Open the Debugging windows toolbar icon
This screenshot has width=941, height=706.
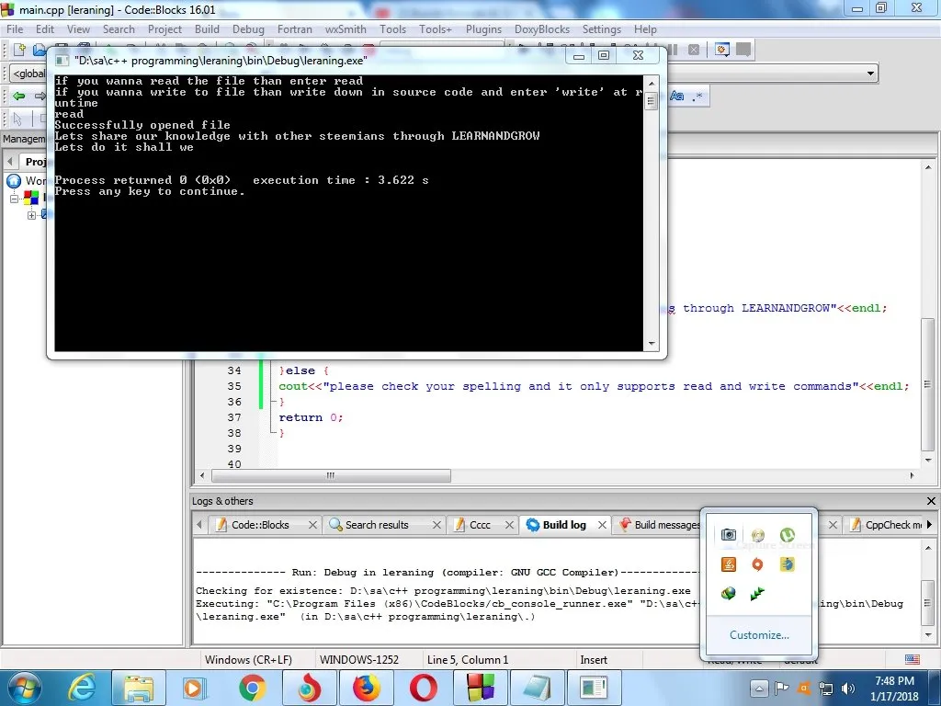(722, 50)
